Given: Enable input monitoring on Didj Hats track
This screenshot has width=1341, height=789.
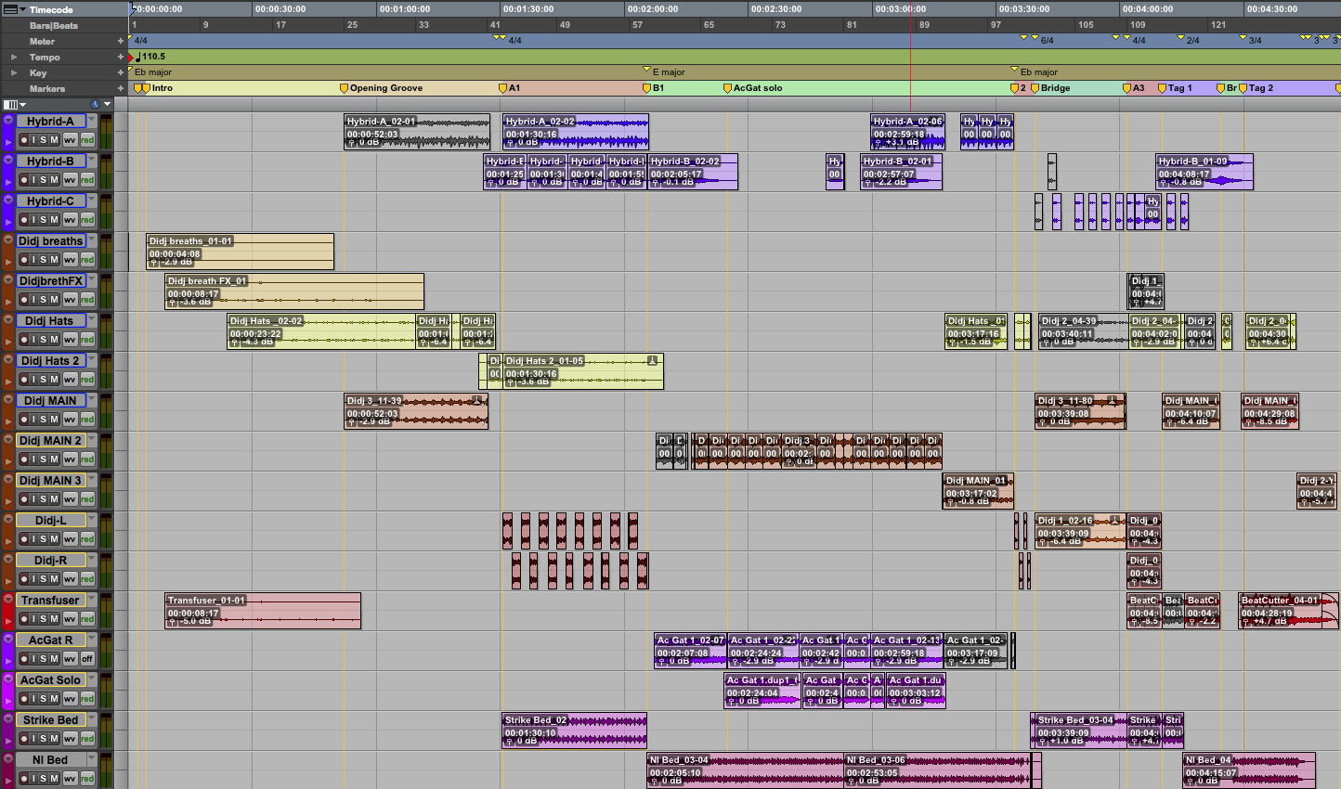Looking at the screenshot, I should point(33,340).
